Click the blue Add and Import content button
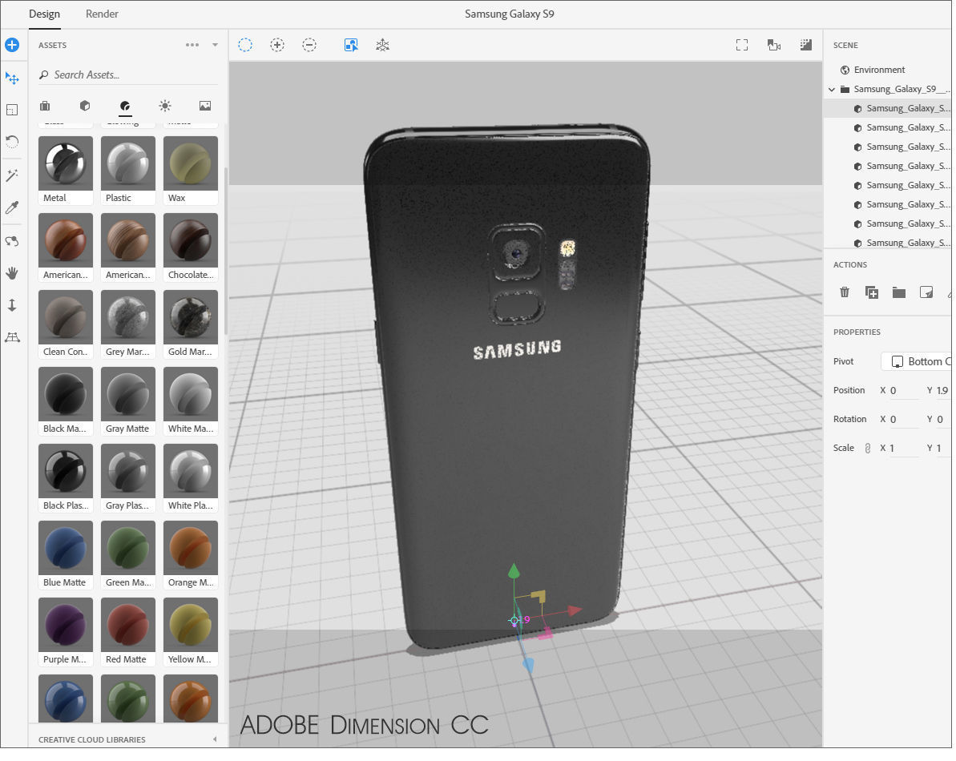Screen dimensions: 956x761 pos(12,45)
